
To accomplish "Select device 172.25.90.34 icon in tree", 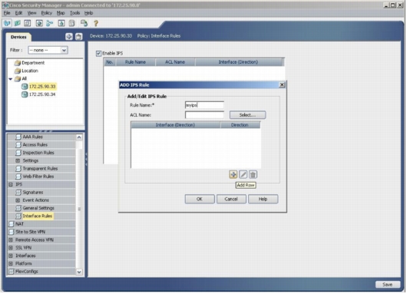I will coord(25,94).
